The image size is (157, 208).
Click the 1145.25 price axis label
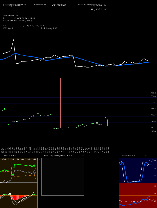[154, 96]
